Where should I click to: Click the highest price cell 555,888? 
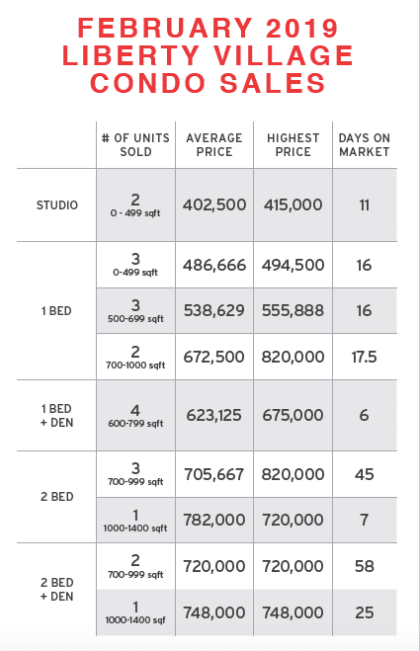293,310
